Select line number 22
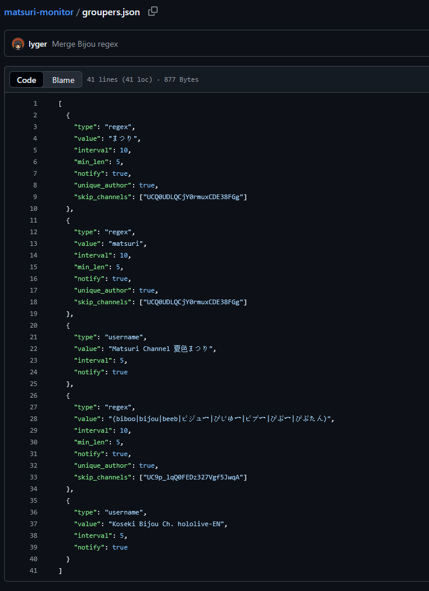429x591 pixels. [33, 349]
